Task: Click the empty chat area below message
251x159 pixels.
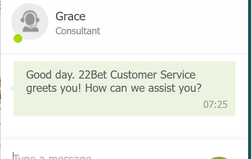Action: tap(124, 127)
